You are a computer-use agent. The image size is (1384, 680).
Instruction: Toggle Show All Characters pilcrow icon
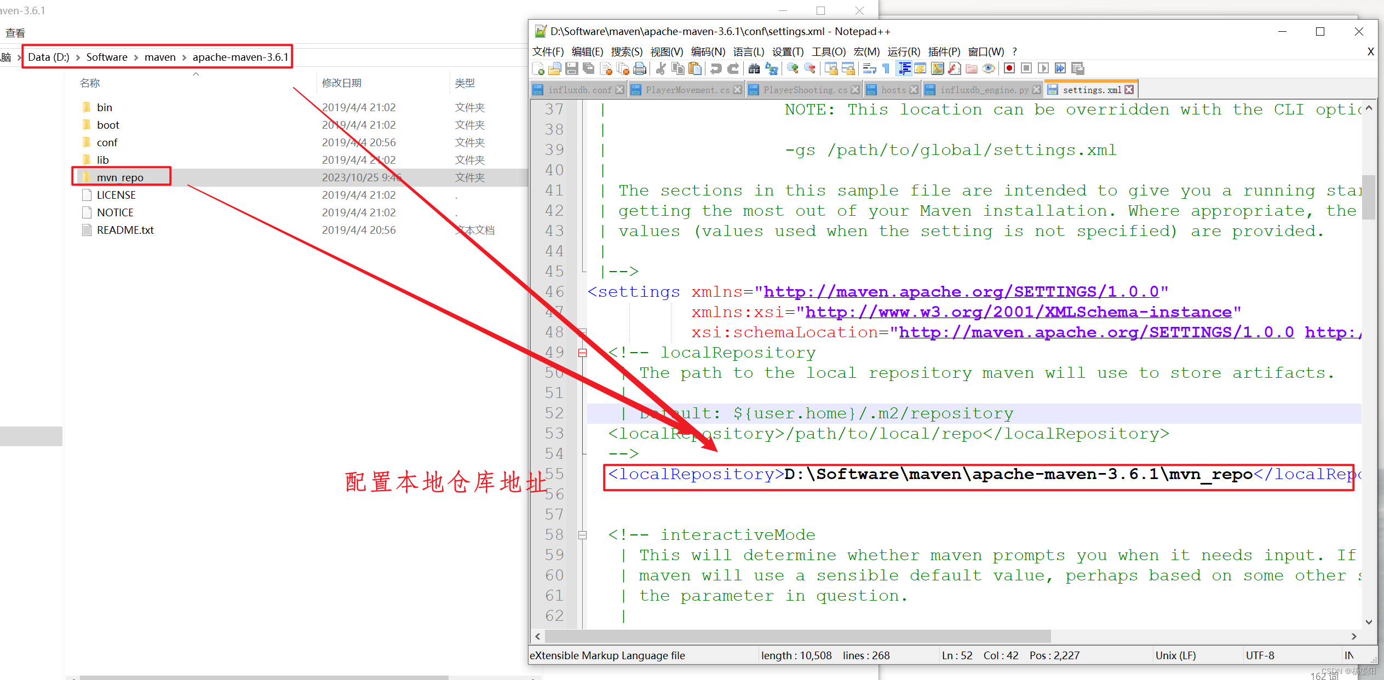click(x=886, y=68)
